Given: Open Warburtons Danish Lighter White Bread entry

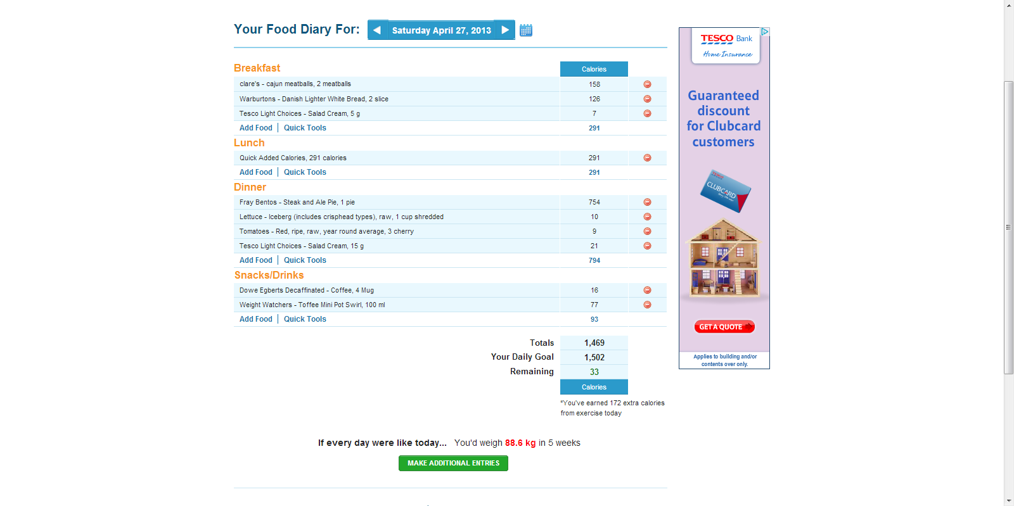Looking at the screenshot, I should pos(314,99).
